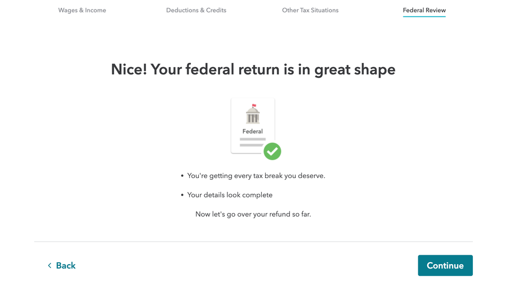
Task: Go to Other Tax Situations tab
Action: tap(310, 10)
